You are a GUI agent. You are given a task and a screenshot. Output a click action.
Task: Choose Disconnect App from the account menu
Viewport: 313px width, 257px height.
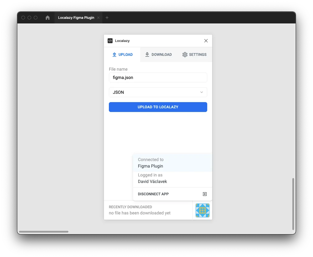[172, 194]
